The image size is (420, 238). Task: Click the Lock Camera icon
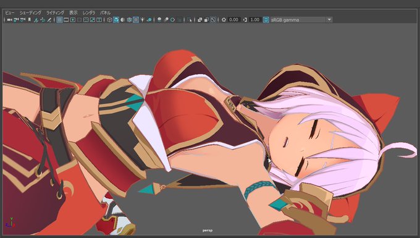[16, 20]
